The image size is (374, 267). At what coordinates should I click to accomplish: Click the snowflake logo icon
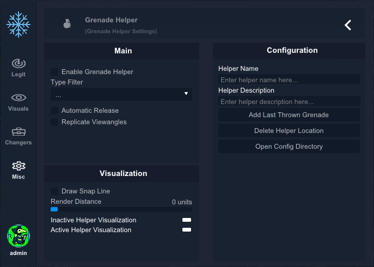19,25
